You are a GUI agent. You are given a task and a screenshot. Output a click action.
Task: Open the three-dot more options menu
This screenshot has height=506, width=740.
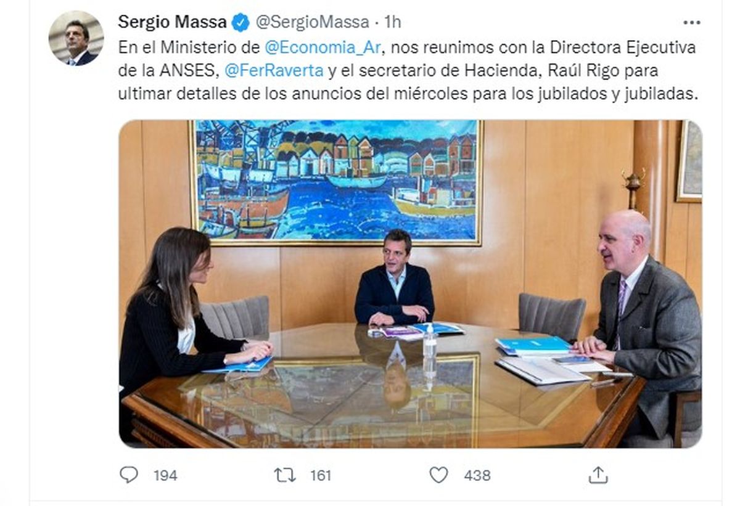tap(692, 23)
